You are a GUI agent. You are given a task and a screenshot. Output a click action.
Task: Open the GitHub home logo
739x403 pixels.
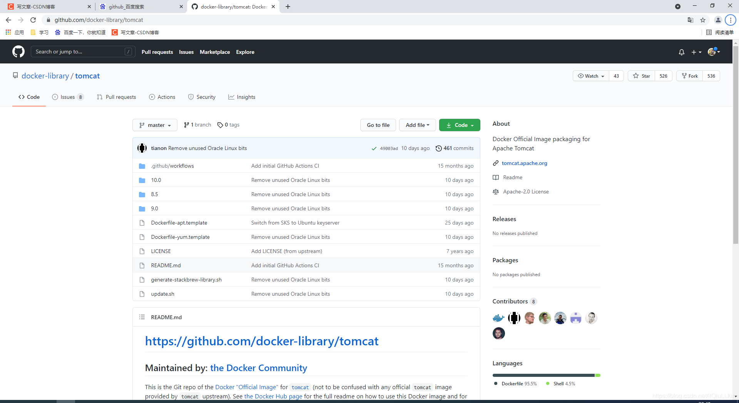pos(18,52)
